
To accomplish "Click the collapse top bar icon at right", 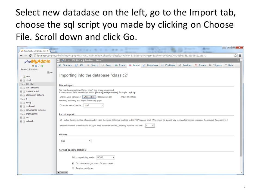I will pyautogui.click(x=238, y=60).
